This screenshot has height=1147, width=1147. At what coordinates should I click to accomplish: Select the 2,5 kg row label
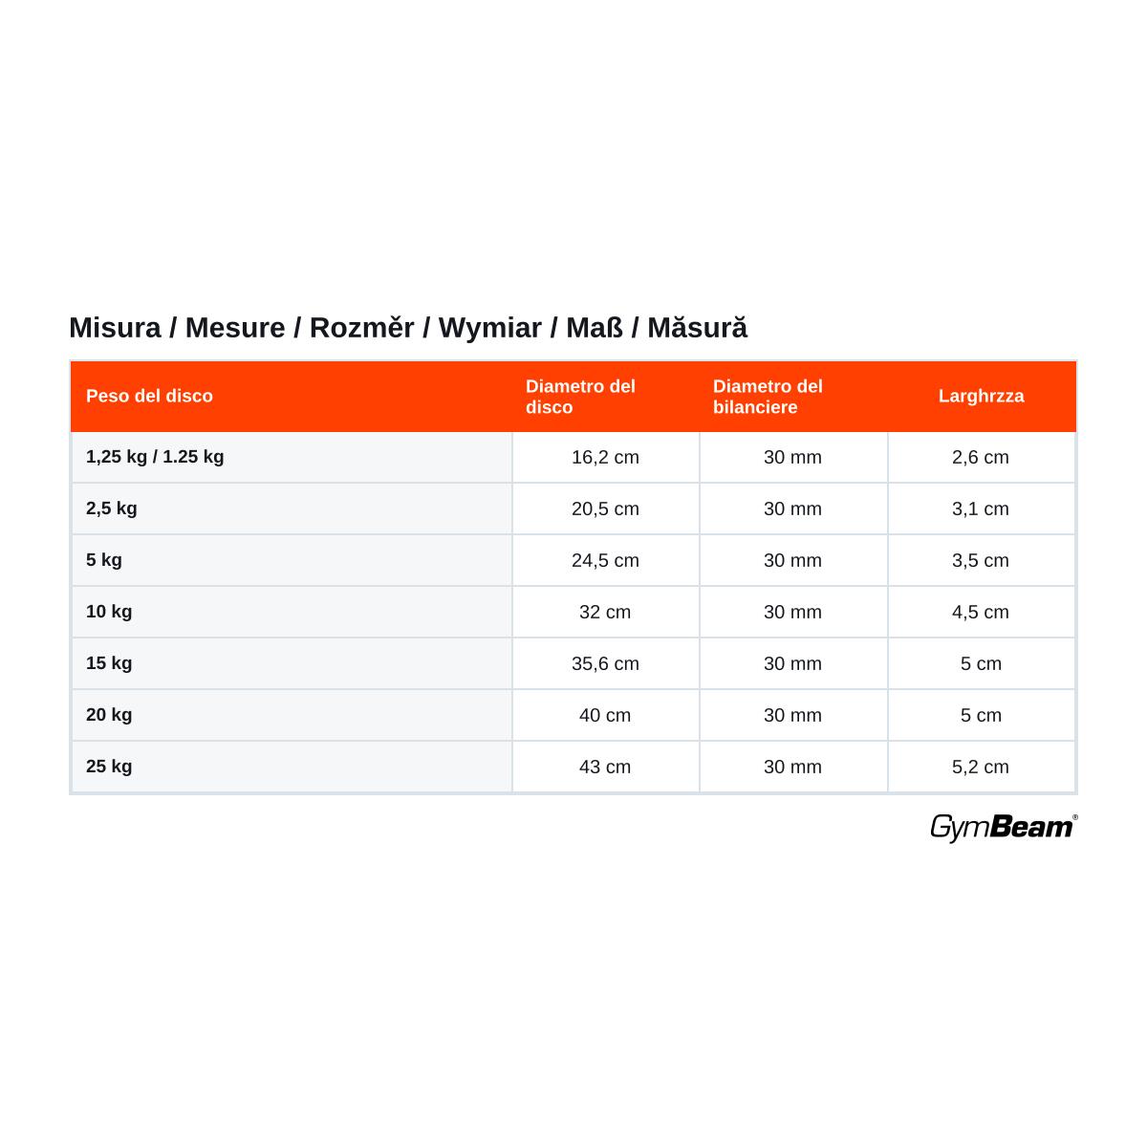tap(112, 509)
